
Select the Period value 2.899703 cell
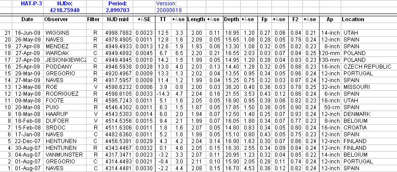click(117, 10)
